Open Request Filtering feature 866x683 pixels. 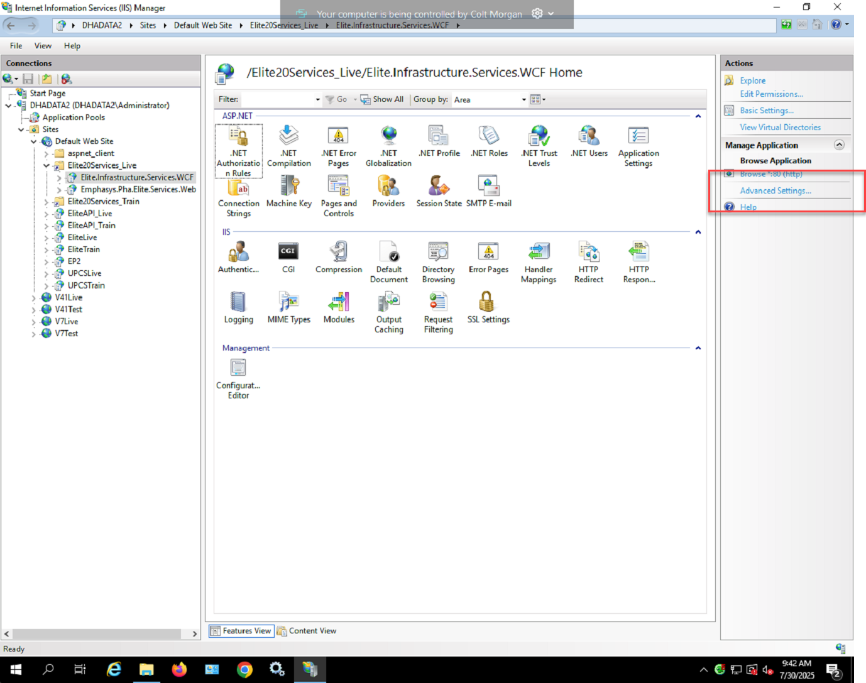point(439,313)
